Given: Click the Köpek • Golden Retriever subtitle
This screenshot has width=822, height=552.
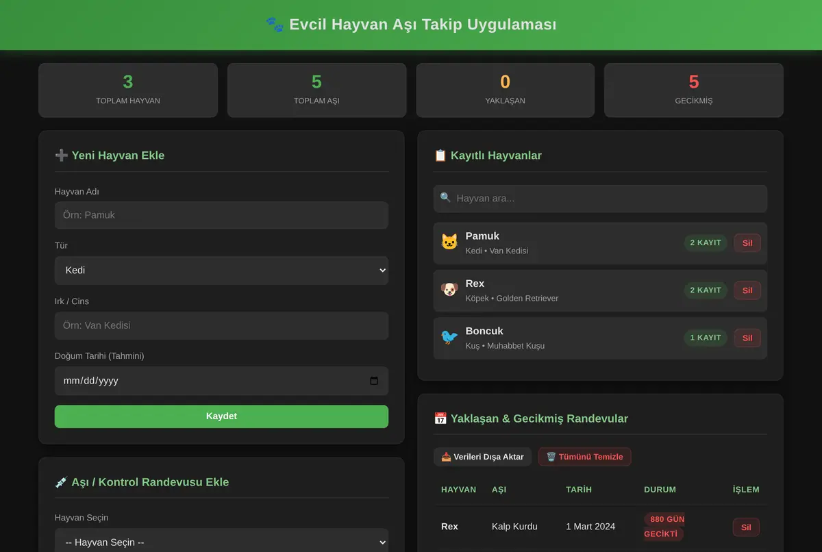Looking at the screenshot, I should pos(512,299).
